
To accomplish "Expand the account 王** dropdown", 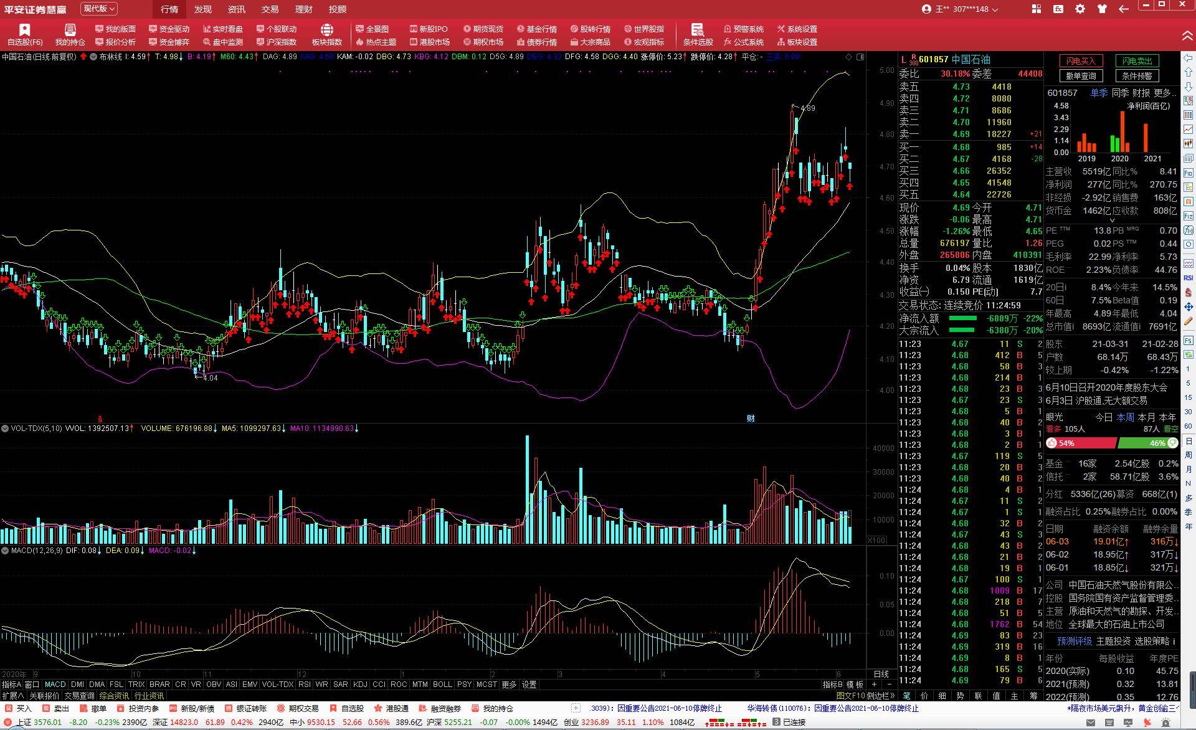I will pyautogui.click(x=960, y=9).
